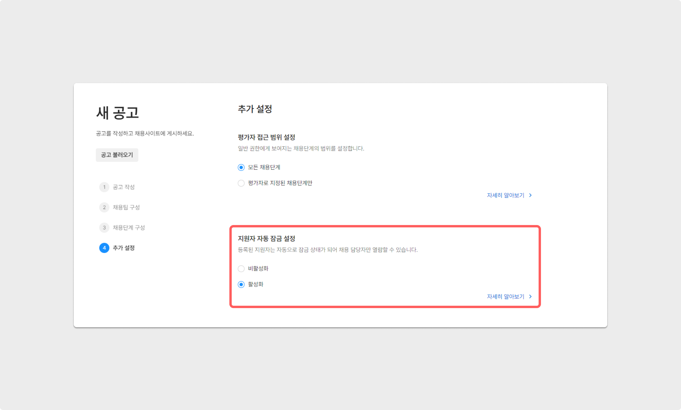Click the step 1 number circle
Screen dimensions: 681x410
[104, 187]
